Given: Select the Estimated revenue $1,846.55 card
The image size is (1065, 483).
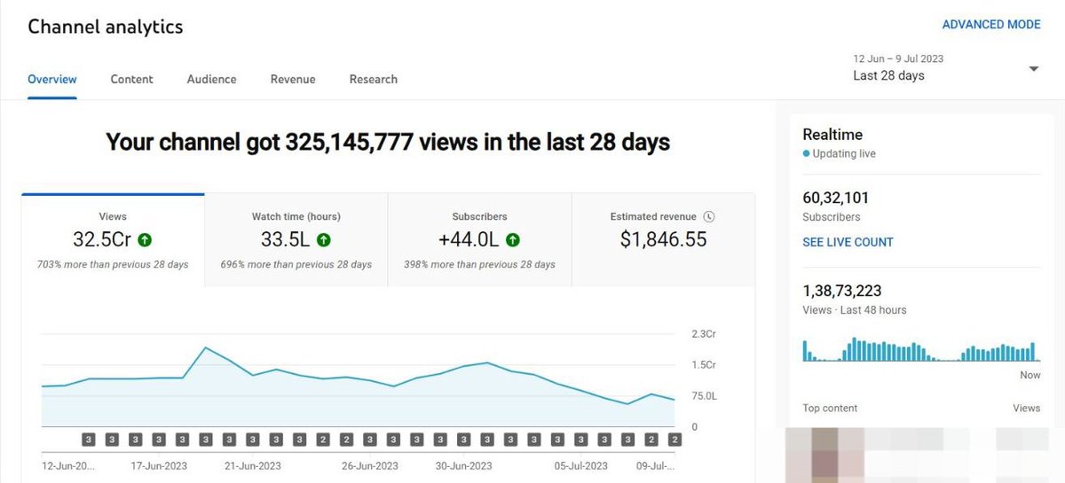Looking at the screenshot, I should tap(663, 240).
